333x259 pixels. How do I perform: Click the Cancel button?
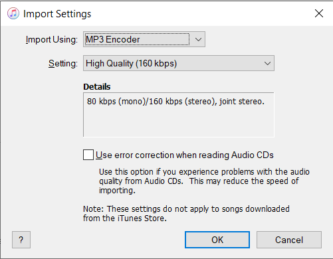[x=289, y=240]
